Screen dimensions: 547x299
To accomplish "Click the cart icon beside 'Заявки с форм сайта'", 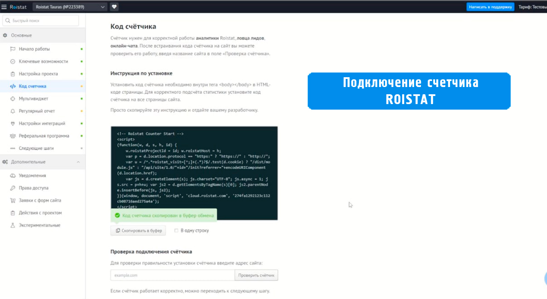I will (13, 200).
